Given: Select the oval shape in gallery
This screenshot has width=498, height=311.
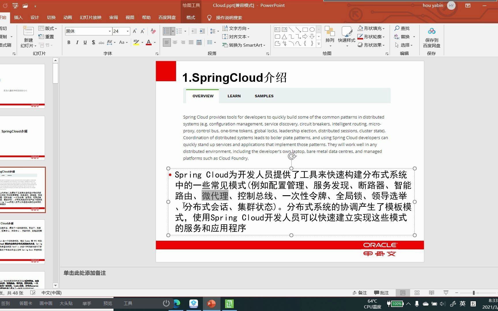Looking at the screenshot, I should pos(312,29).
